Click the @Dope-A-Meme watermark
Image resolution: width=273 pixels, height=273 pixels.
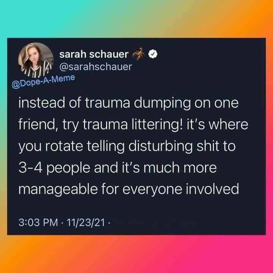(x=43, y=82)
